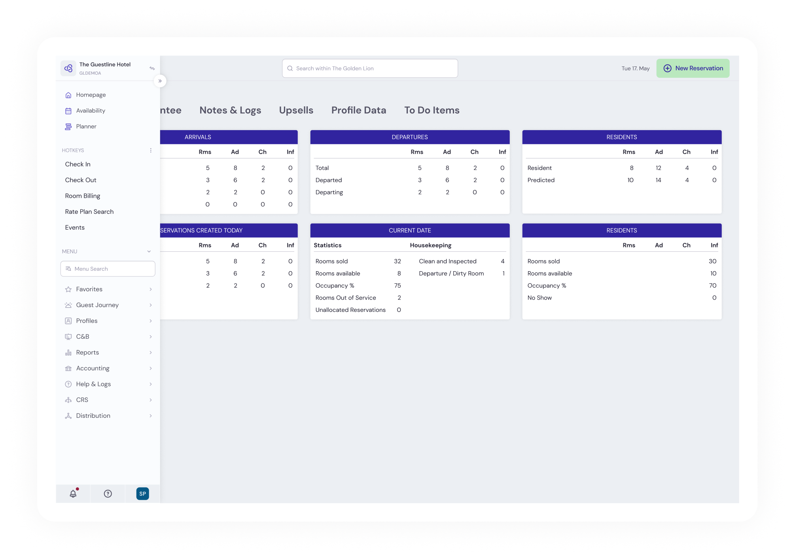
Task: Switch to the Profile Data tab
Action: [359, 110]
